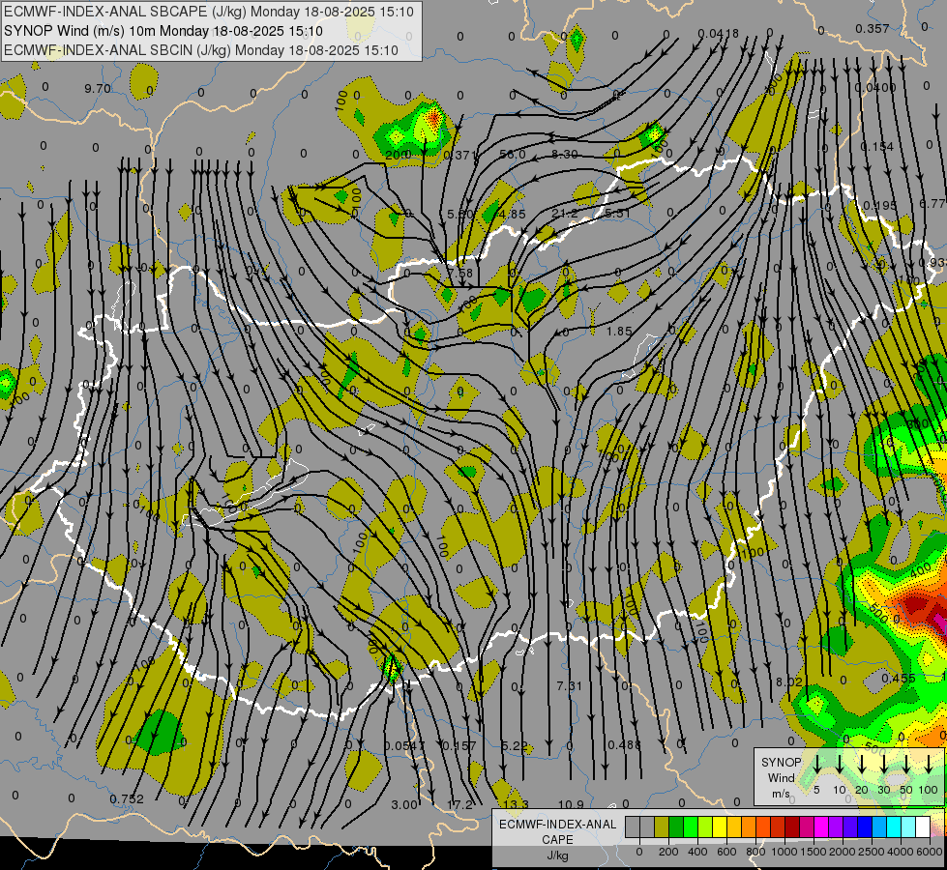
Task: Click the 0.371 value on map
Action: (460, 156)
